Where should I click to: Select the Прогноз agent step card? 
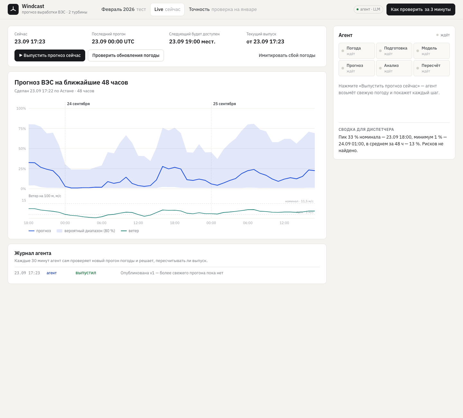(357, 68)
